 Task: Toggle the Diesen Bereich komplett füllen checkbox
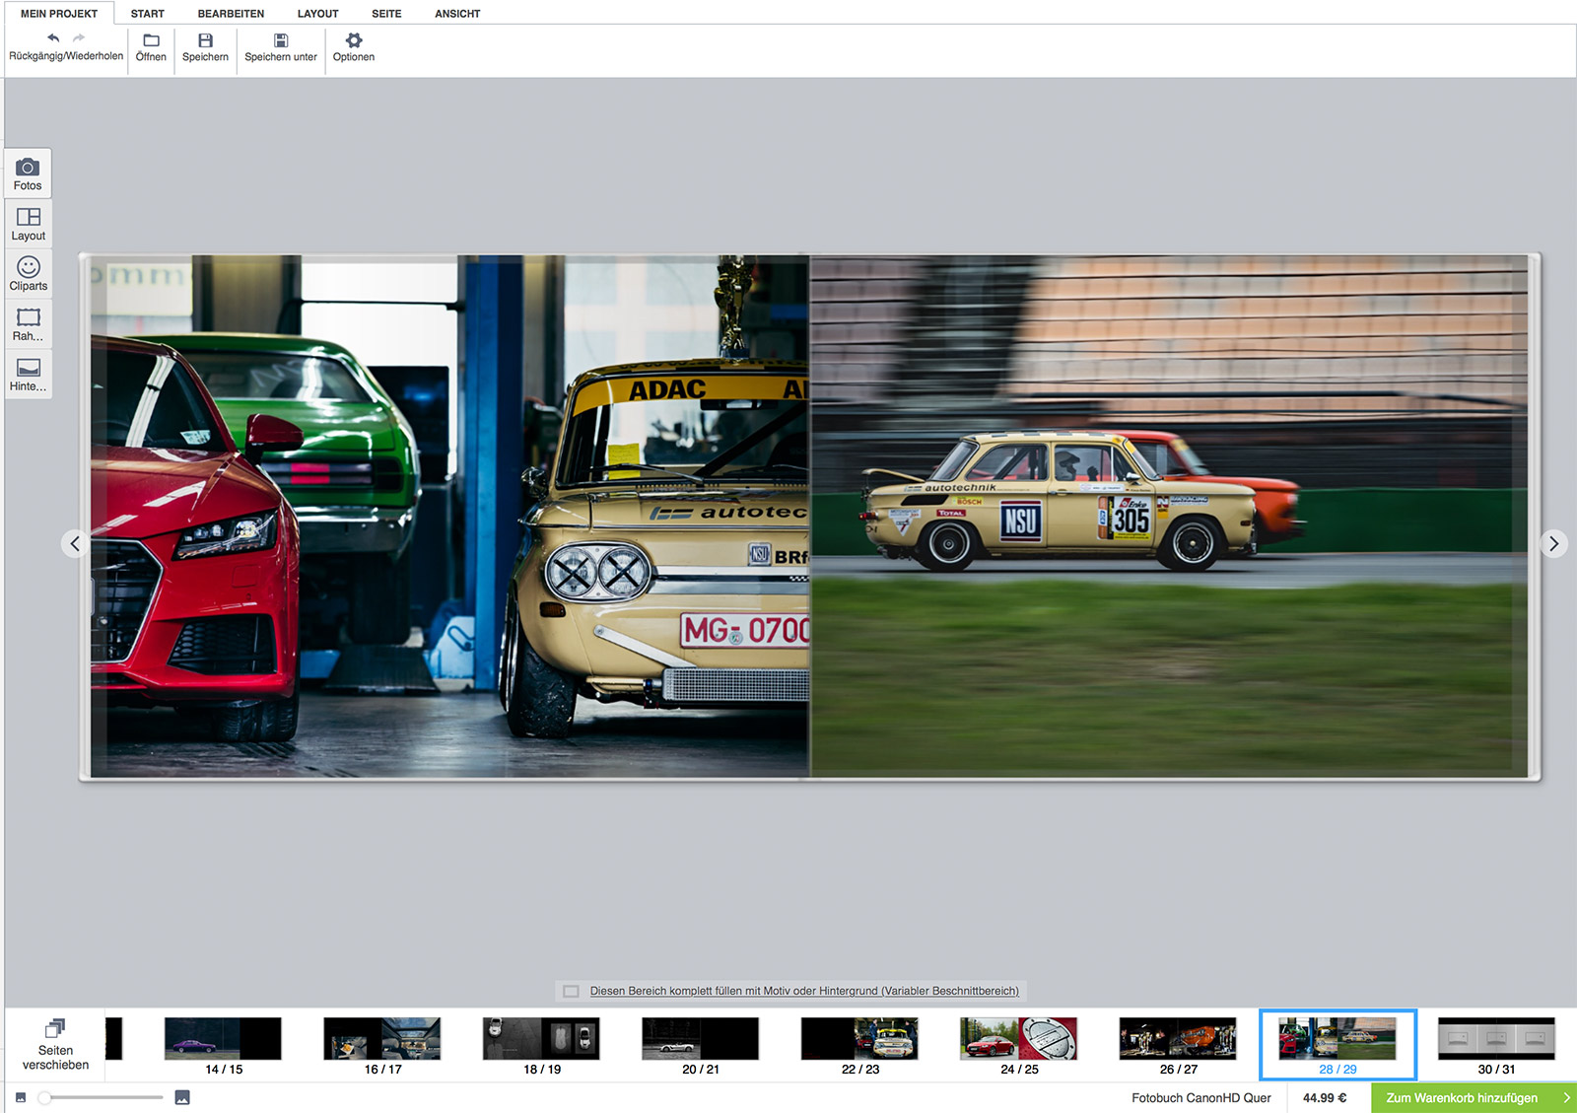(571, 991)
